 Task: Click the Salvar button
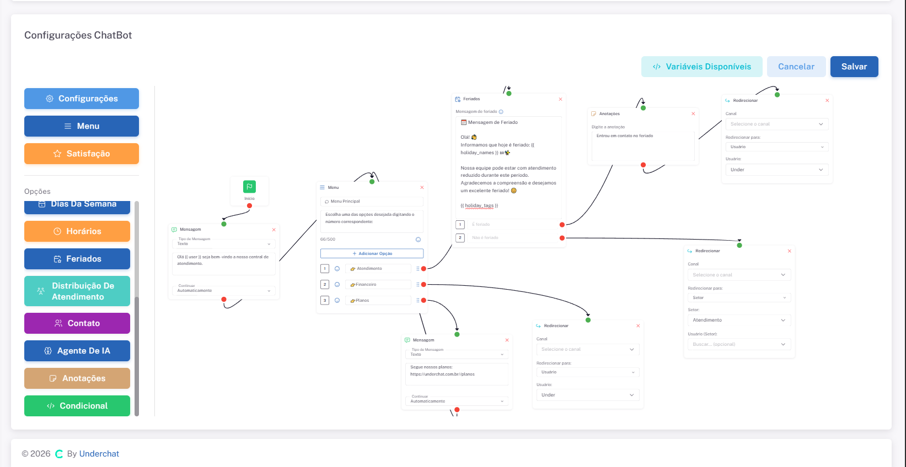(854, 67)
